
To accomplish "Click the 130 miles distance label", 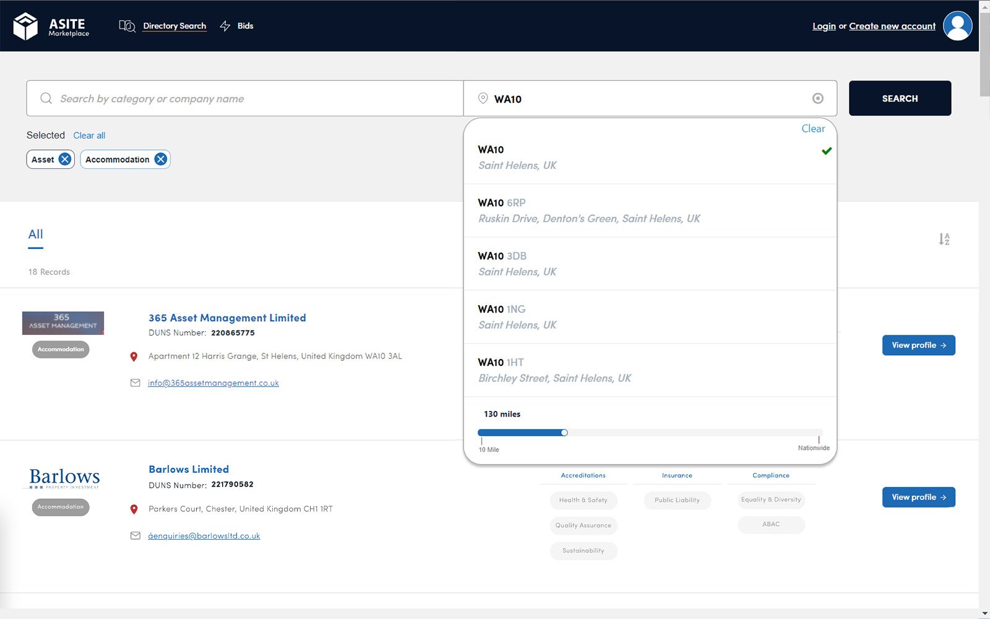I will [502, 414].
